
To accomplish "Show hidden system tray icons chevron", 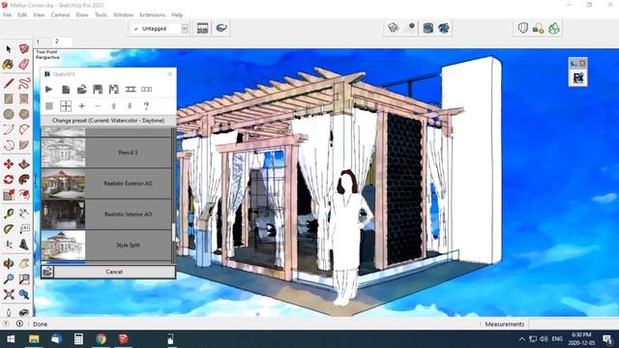I will coord(522,339).
